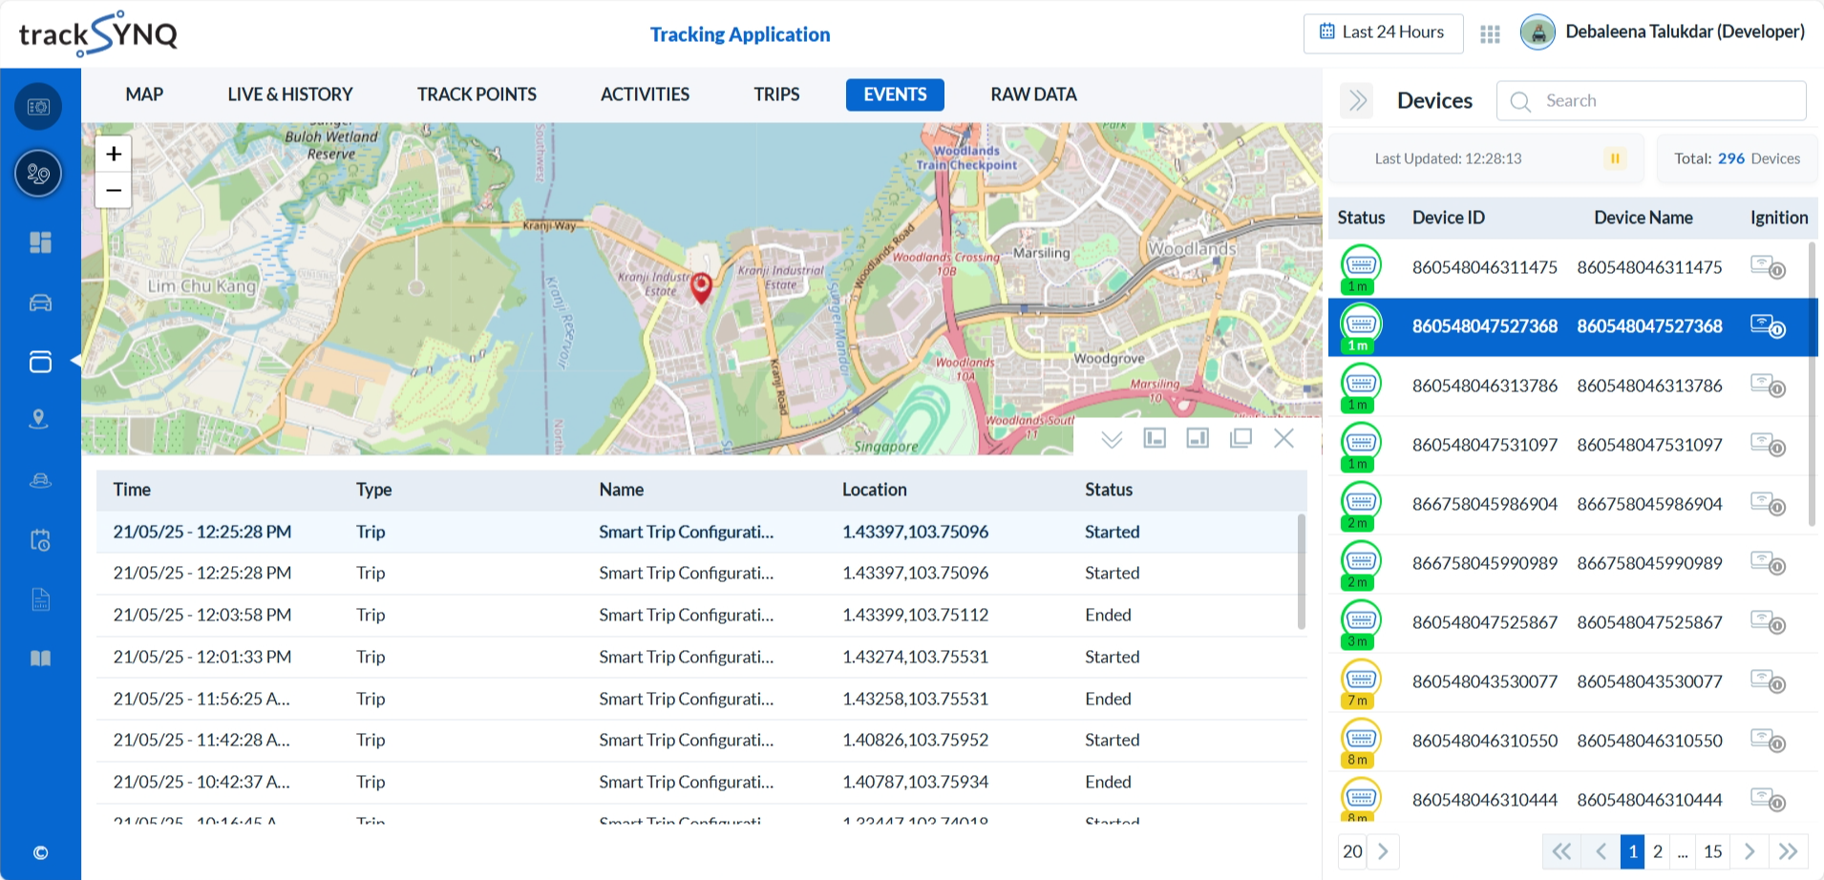Pause live device updates with the yellow toggle
This screenshot has height=880, width=1824.
coord(1615,158)
